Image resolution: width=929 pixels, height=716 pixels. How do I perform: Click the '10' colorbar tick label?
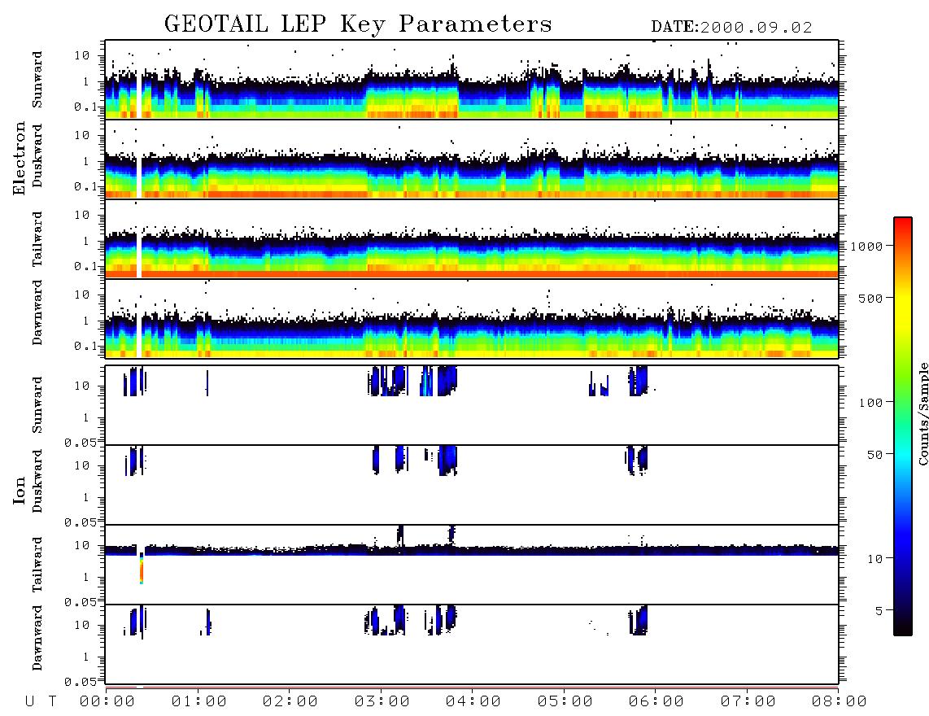(875, 558)
